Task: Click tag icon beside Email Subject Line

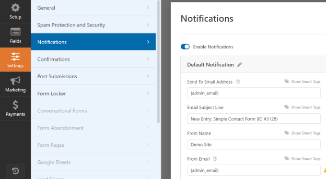Action: point(287,107)
